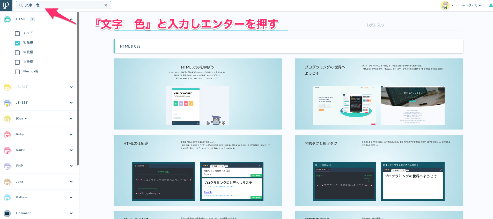
Task: Click the Command terminal icon
Action: point(7,213)
